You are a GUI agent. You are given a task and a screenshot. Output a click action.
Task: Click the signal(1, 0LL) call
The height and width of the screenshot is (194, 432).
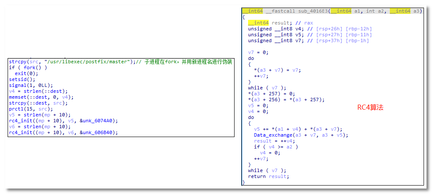(x=28, y=85)
